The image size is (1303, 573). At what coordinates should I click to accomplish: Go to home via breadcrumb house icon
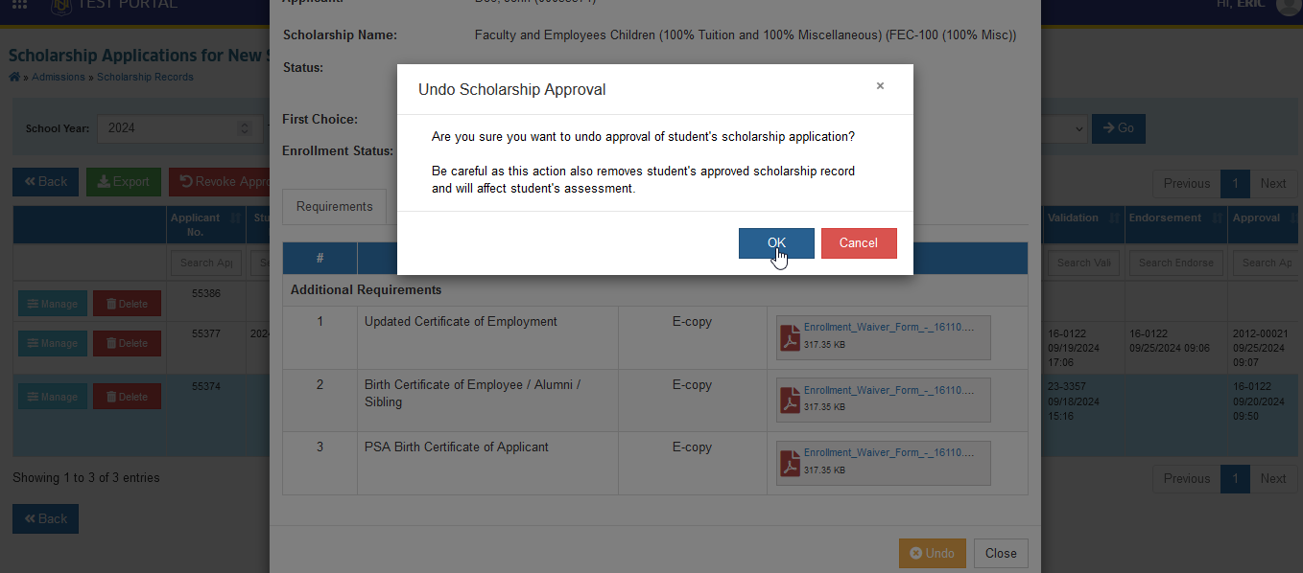click(x=14, y=77)
